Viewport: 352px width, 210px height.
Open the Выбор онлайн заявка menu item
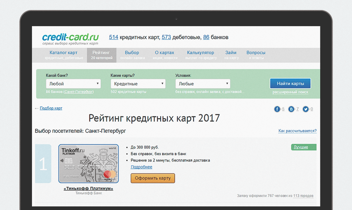tap(132, 55)
